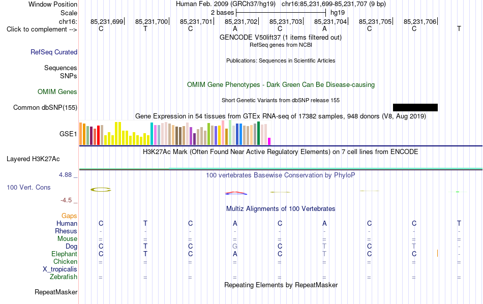This screenshot has width=483, height=304.
Task: Click the Common dbSNP(155) track label
Action: pos(45,107)
